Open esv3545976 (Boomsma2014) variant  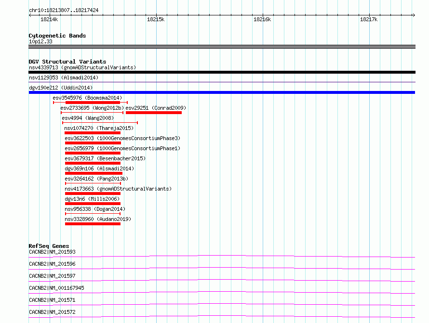[x=87, y=98]
